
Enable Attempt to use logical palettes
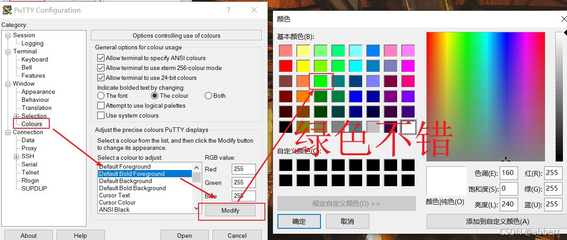[101, 106]
